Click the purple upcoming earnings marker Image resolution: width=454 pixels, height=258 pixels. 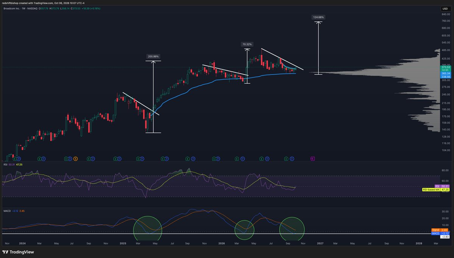point(313,158)
